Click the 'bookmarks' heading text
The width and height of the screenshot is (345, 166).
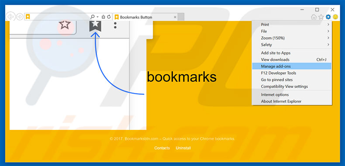coord(182,77)
